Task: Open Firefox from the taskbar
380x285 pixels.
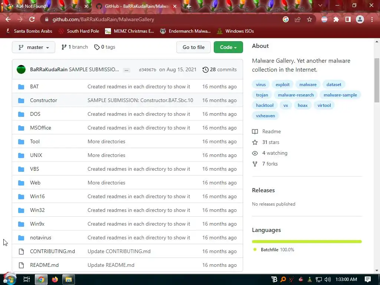Action: pyautogui.click(x=55, y=280)
